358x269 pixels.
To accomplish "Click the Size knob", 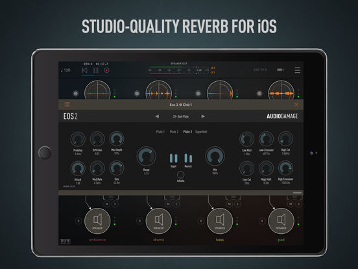I will coord(117,168).
